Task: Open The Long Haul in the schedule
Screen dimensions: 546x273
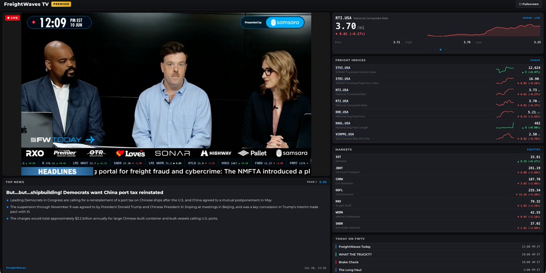Action: (x=437, y=270)
